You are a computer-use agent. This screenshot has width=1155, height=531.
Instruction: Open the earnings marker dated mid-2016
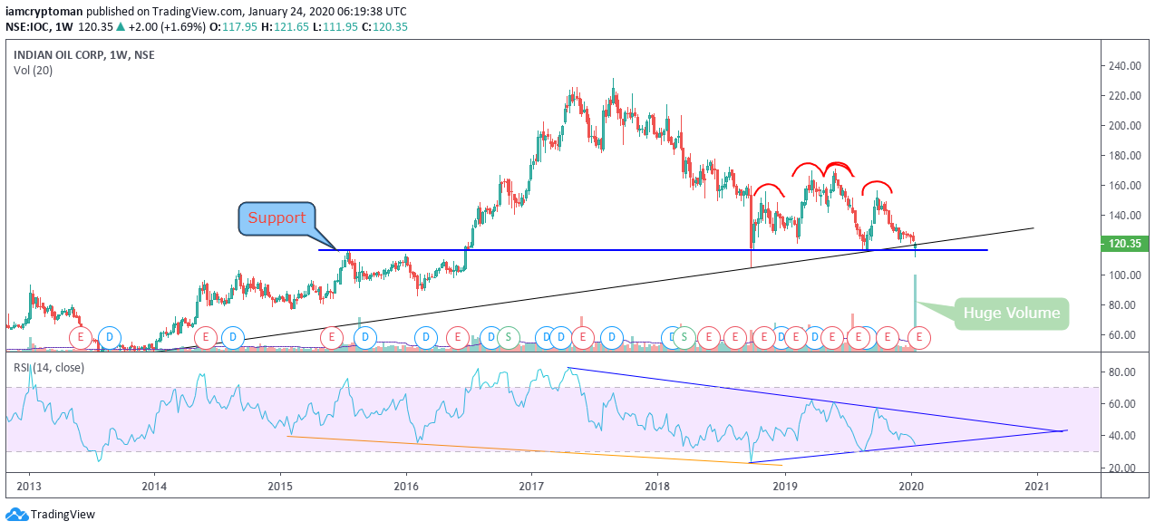[459, 338]
